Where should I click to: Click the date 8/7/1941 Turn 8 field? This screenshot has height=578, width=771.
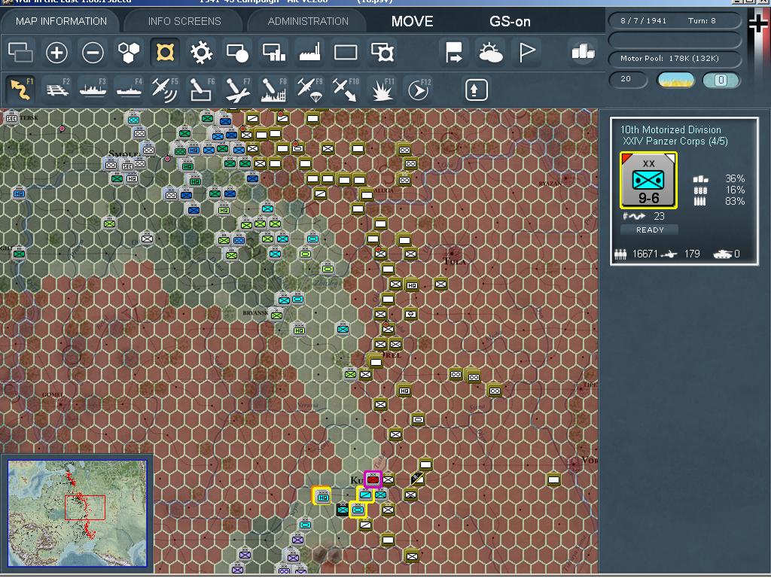pyautogui.click(x=674, y=20)
